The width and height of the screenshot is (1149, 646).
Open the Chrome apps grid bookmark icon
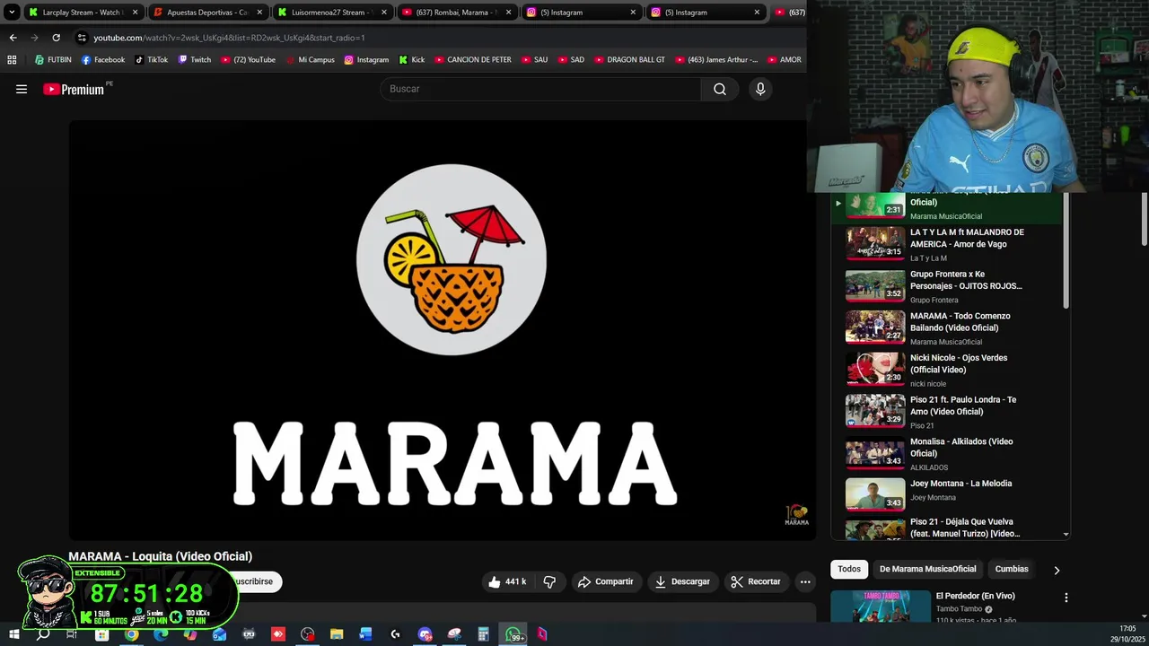click(x=12, y=60)
